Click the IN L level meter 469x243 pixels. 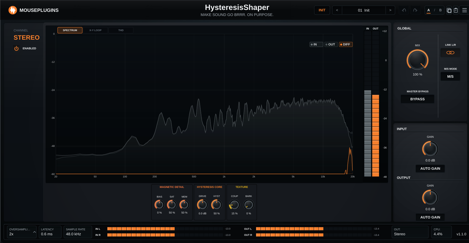165,229
